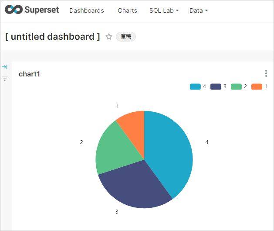
Task: Open the Dashboards menu item
Action: 87,10
